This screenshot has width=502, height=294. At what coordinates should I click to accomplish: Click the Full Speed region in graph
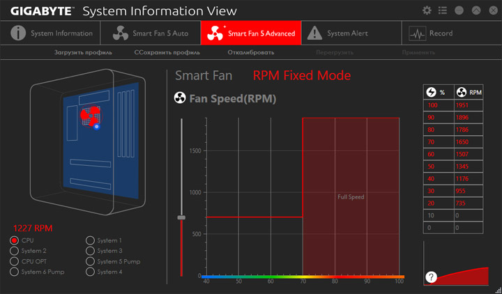click(351, 196)
